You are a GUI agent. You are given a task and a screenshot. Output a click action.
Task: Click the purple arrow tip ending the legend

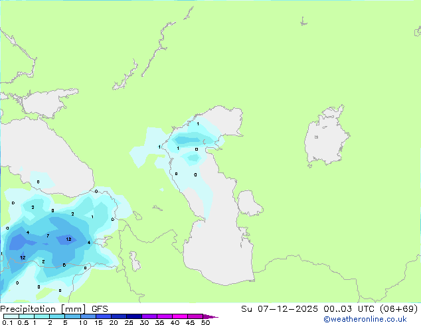tap(210, 316)
